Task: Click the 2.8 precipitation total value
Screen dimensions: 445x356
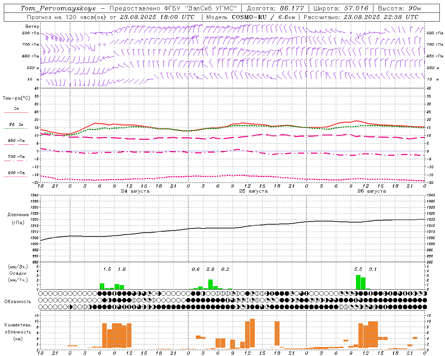Action: 210,269
